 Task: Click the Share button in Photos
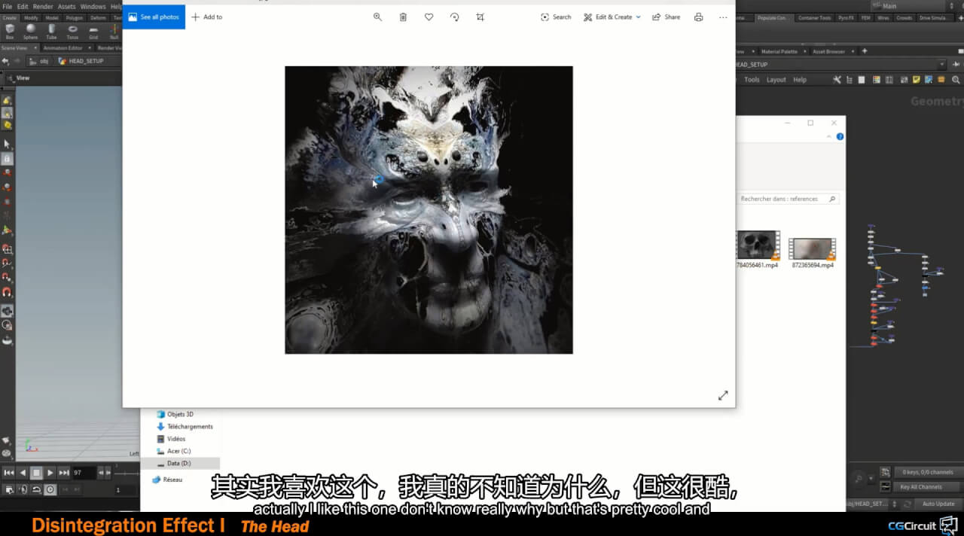pos(666,17)
